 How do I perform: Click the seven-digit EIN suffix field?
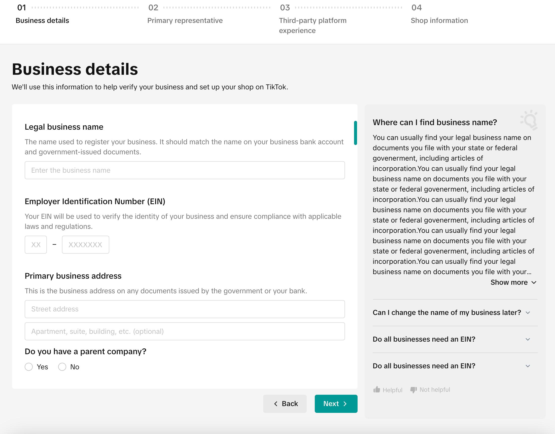point(85,244)
